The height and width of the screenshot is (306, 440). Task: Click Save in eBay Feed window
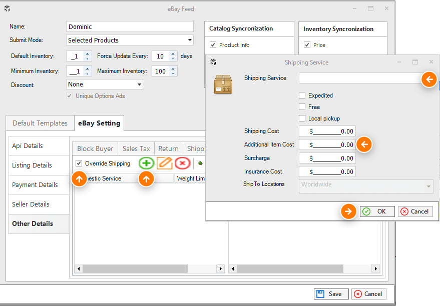point(331,294)
